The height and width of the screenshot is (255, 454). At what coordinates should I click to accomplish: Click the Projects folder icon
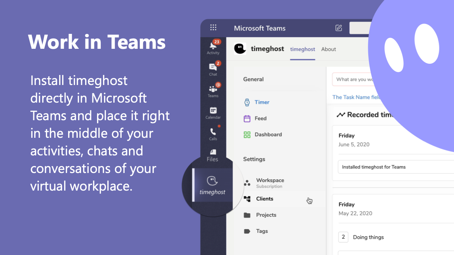[247, 215]
